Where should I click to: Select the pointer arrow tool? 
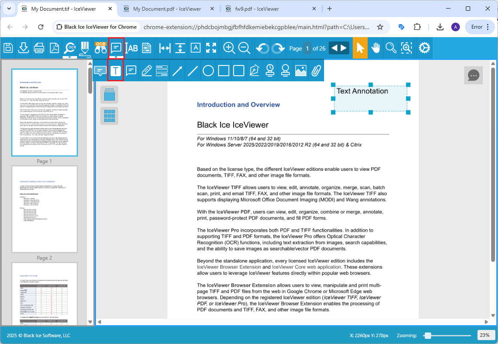click(x=360, y=48)
